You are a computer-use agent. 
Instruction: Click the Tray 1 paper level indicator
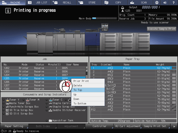[174, 68]
